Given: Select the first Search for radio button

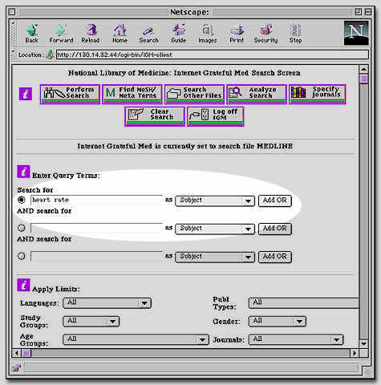Looking at the screenshot, I should tap(22, 200).
